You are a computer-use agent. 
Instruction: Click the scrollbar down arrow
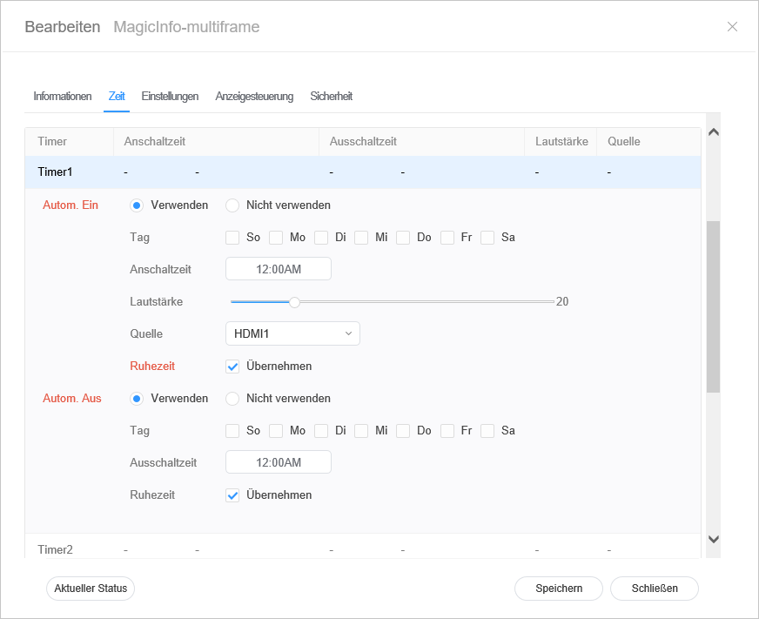[713, 540]
